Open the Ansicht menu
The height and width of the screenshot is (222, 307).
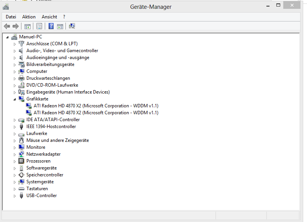pos(49,17)
